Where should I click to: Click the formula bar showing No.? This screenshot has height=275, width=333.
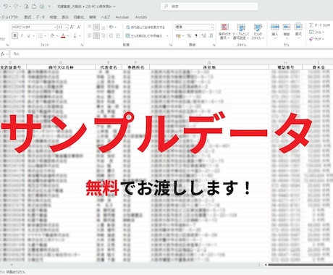pos(172,54)
